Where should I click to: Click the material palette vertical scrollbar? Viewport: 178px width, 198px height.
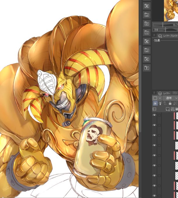coord(140,89)
